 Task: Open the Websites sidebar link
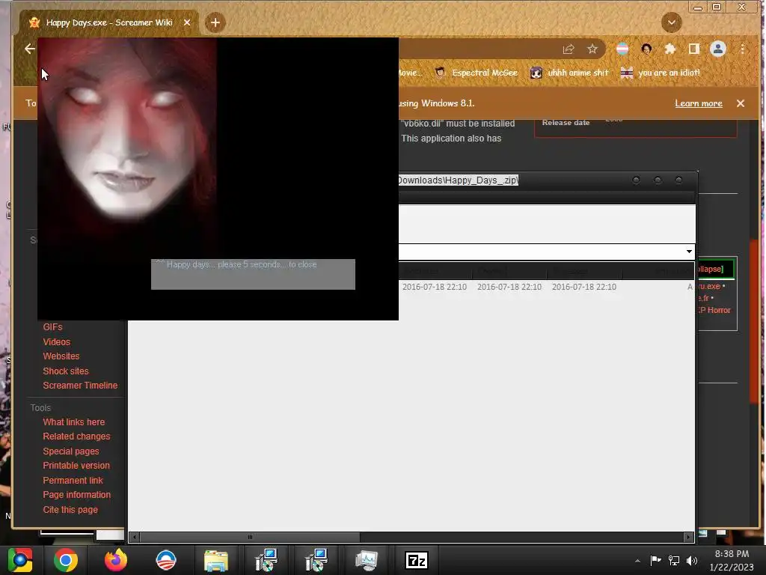pyautogui.click(x=61, y=356)
